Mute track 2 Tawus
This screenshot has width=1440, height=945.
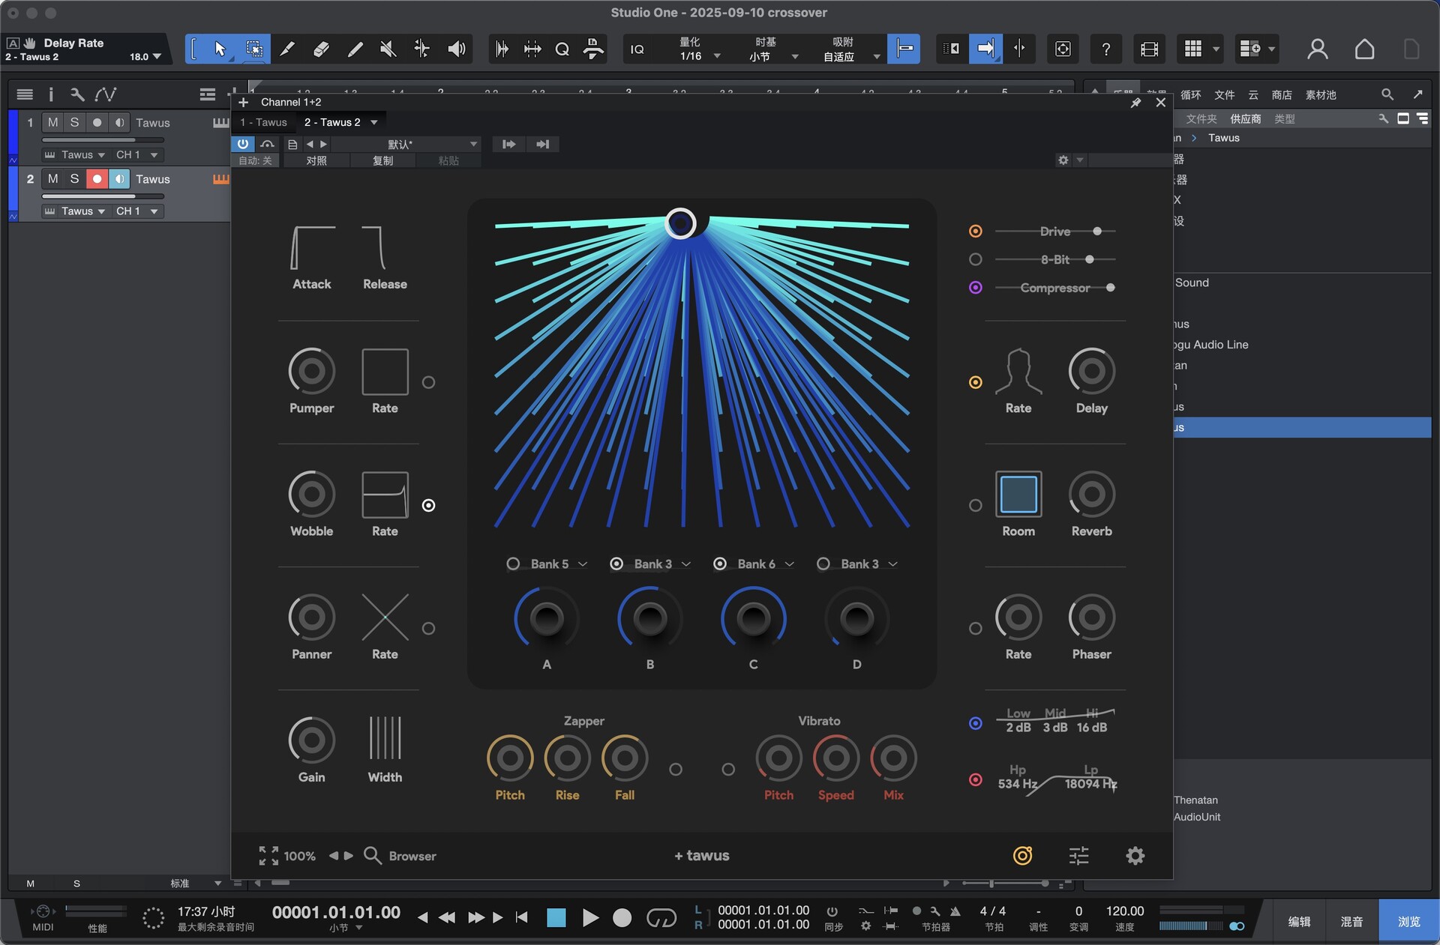52,179
